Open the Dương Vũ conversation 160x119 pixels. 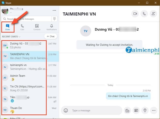click(30, 45)
